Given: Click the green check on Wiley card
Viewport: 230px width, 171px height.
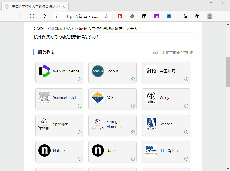Looking at the screenshot, I should pos(186,106).
